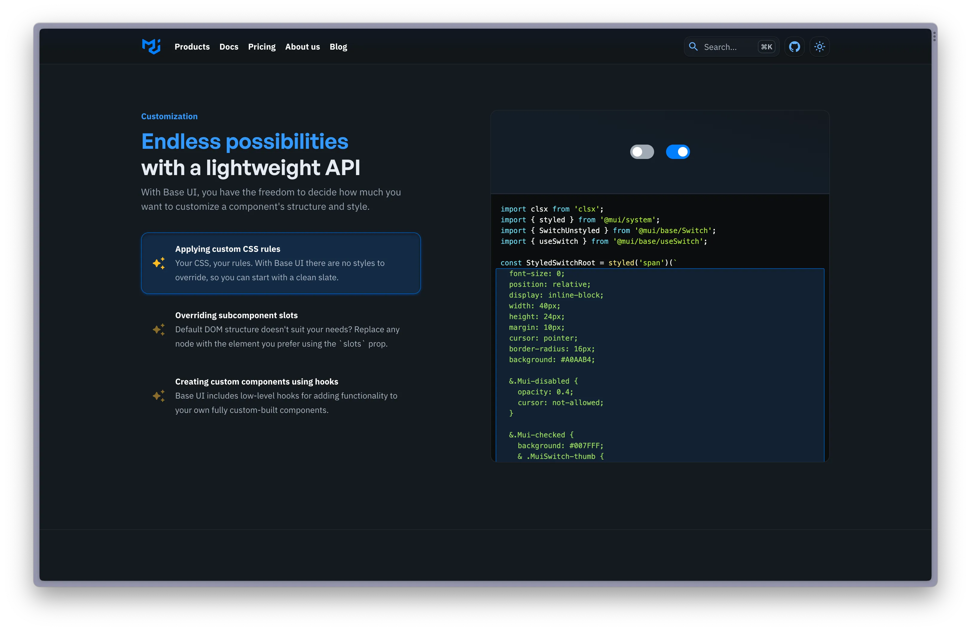
Task: Turn off the blue checked switch
Action: click(678, 152)
